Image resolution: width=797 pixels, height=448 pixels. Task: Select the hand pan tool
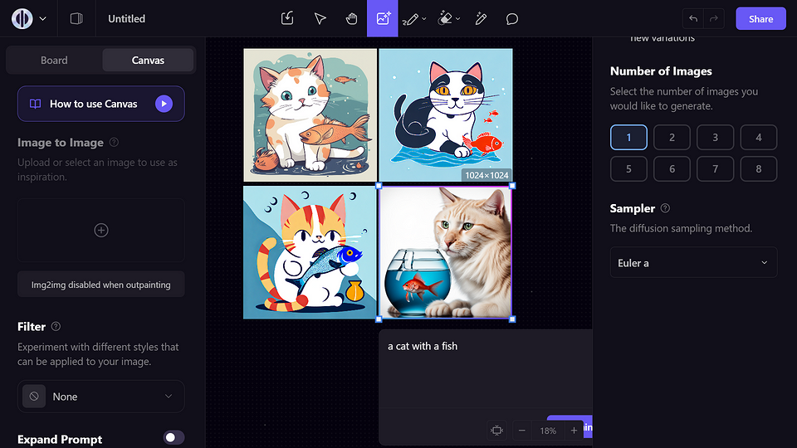point(351,18)
